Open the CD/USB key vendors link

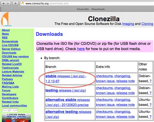[x=15, y=57]
